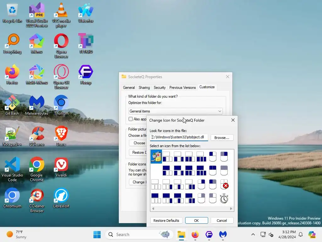Select the battery plug icon in list
Image resolution: width=322 pixels, height=242 pixels.
[156, 157]
